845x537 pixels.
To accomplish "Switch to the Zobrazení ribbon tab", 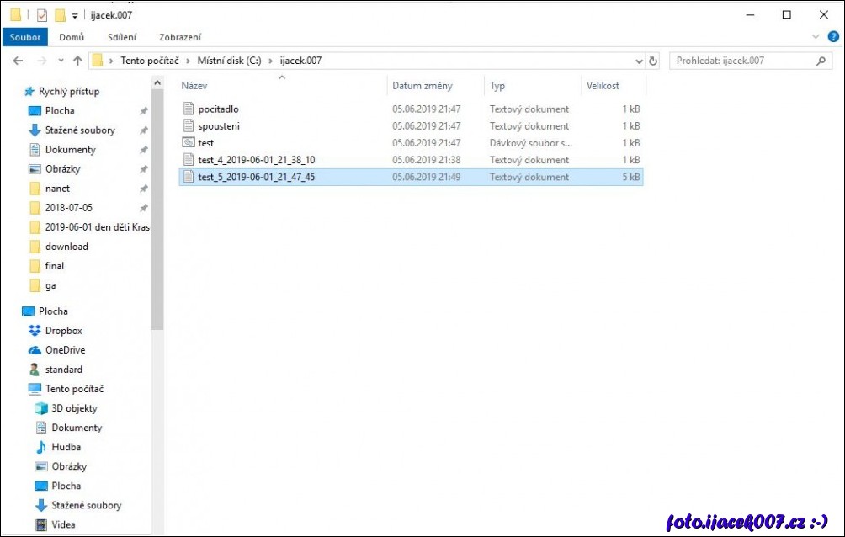I will [180, 37].
